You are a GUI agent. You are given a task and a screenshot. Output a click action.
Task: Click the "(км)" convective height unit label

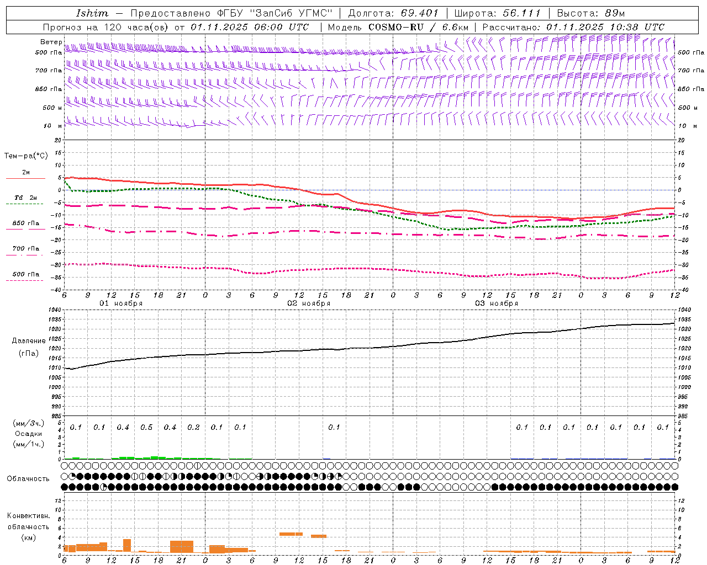pos(29,537)
